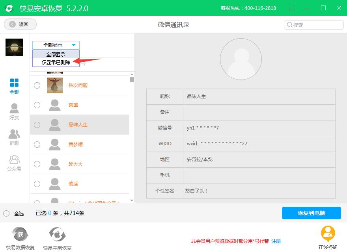The height and width of the screenshot is (252, 347).
Task: Open the hamburger menu icon
Action: pyautogui.click(x=292, y=8)
